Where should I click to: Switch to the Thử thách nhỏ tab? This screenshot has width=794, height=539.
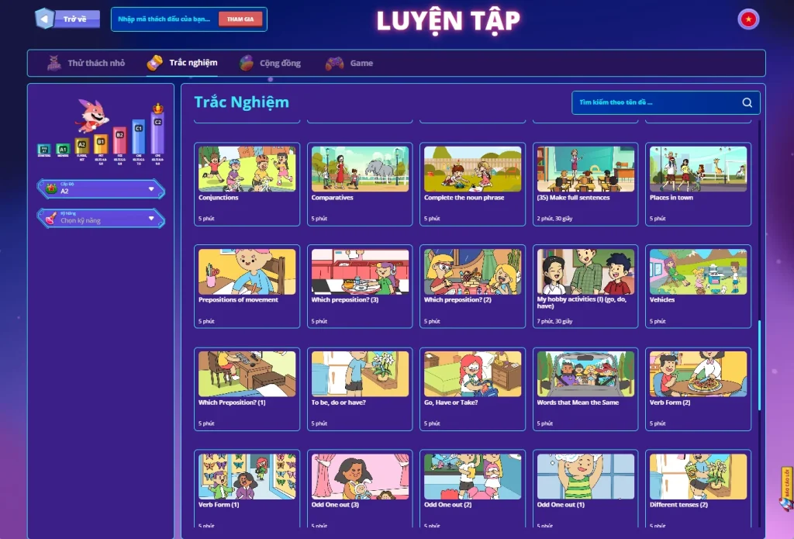[x=86, y=63]
